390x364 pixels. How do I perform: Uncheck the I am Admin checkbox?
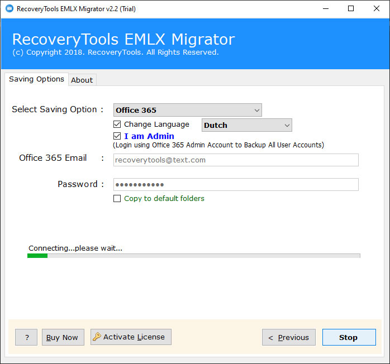click(117, 136)
